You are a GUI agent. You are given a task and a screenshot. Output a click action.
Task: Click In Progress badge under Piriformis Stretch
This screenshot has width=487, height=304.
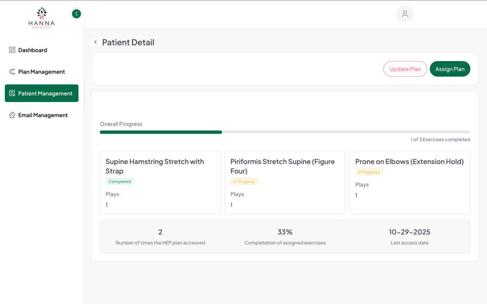(x=244, y=182)
